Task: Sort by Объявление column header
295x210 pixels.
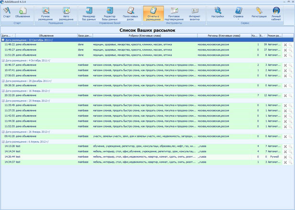Action: [x=46, y=36]
